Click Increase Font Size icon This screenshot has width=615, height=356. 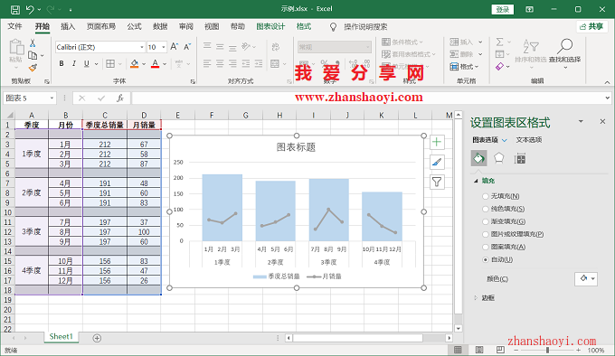tap(175, 47)
